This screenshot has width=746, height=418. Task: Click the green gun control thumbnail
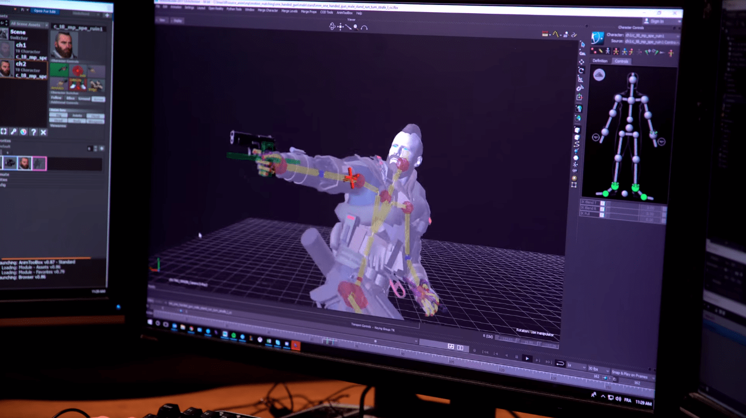tap(59, 69)
